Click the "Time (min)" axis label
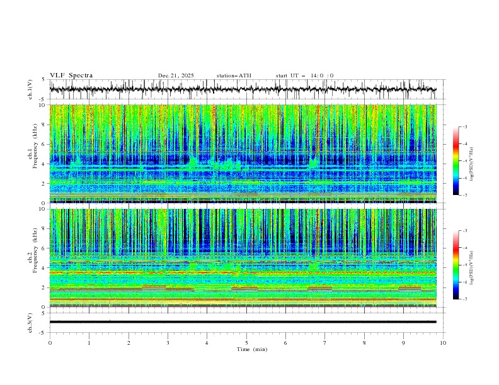The height and width of the screenshot is (385, 499). tap(252, 349)
